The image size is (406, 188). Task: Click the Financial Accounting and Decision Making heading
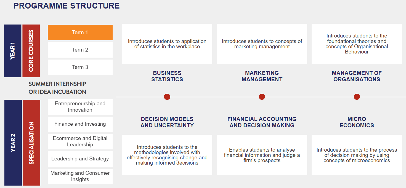coord(262,122)
